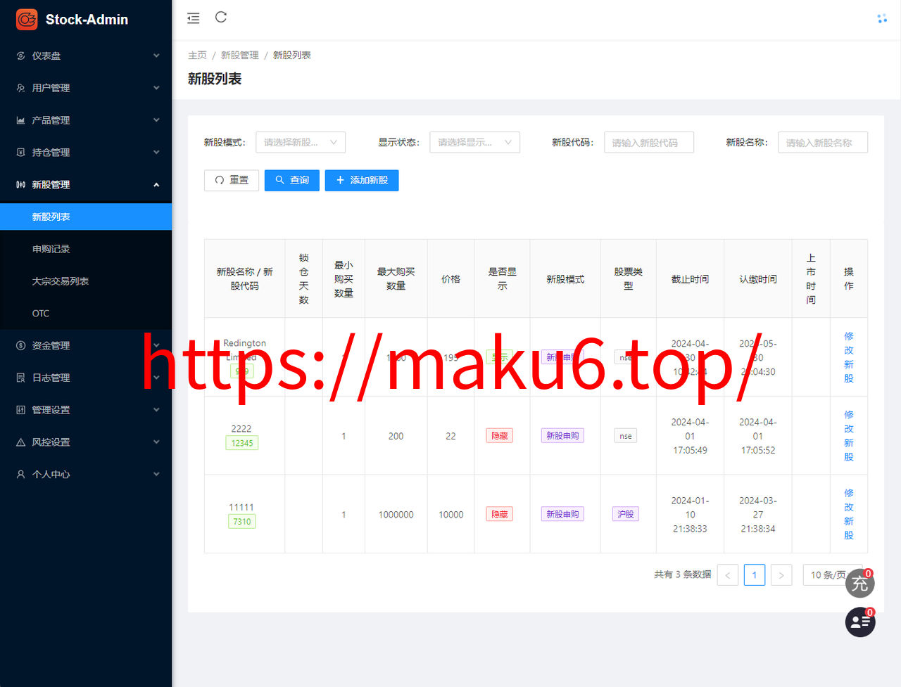Focus the 新股代码 input field
Screen dimensions: 901x687
[x=649, y=142]
